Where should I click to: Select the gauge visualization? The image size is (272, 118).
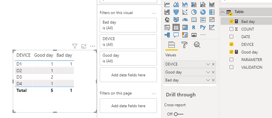[x=185, y=20]
